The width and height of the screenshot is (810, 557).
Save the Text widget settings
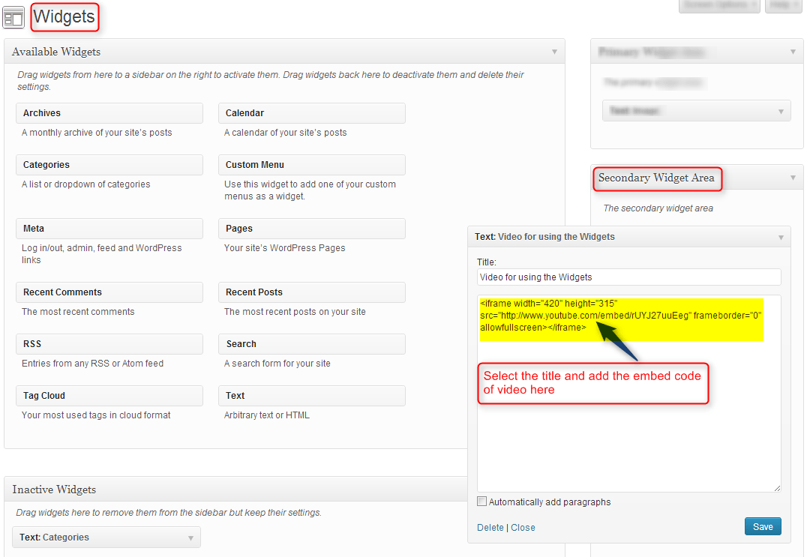[x=763, y=527]
